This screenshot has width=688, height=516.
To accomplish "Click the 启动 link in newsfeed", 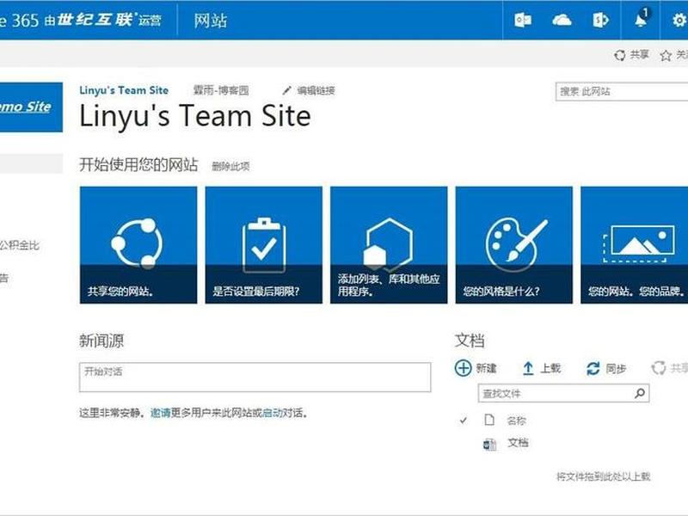I will (x=272, y=413).
